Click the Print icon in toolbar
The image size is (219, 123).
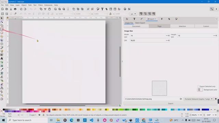tap(15, 9)
